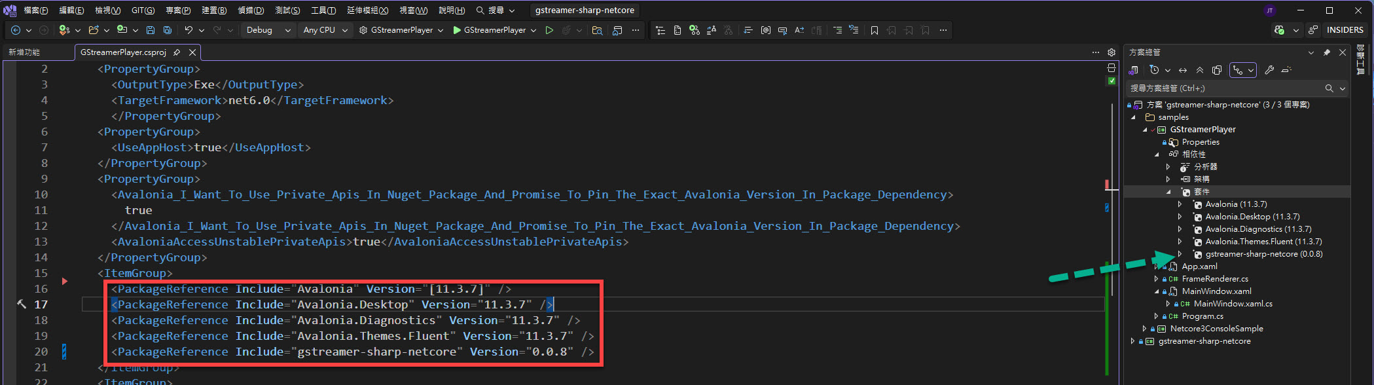Viewport: 1374px width, 385px height.
Task: Collapse all items in Solution Explorer
Action: (1200, 70)
